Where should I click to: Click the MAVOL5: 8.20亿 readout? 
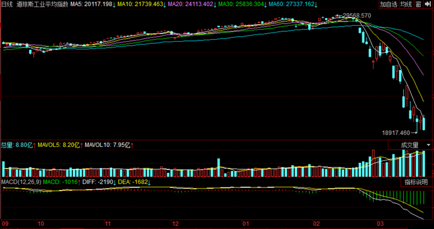(x=58, y=145)
